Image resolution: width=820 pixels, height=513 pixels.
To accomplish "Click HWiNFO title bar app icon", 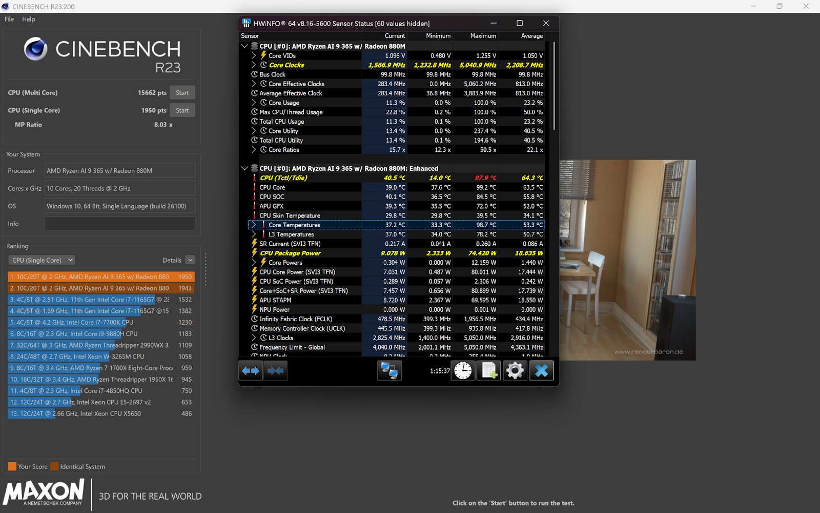I will 246,23.
